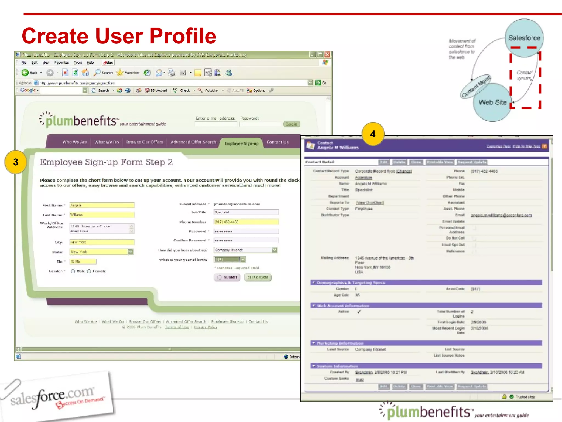Click Request Update button in Contact Detail header
The height and width of the screenshot is (422, 562).
[x=472, y=162]
